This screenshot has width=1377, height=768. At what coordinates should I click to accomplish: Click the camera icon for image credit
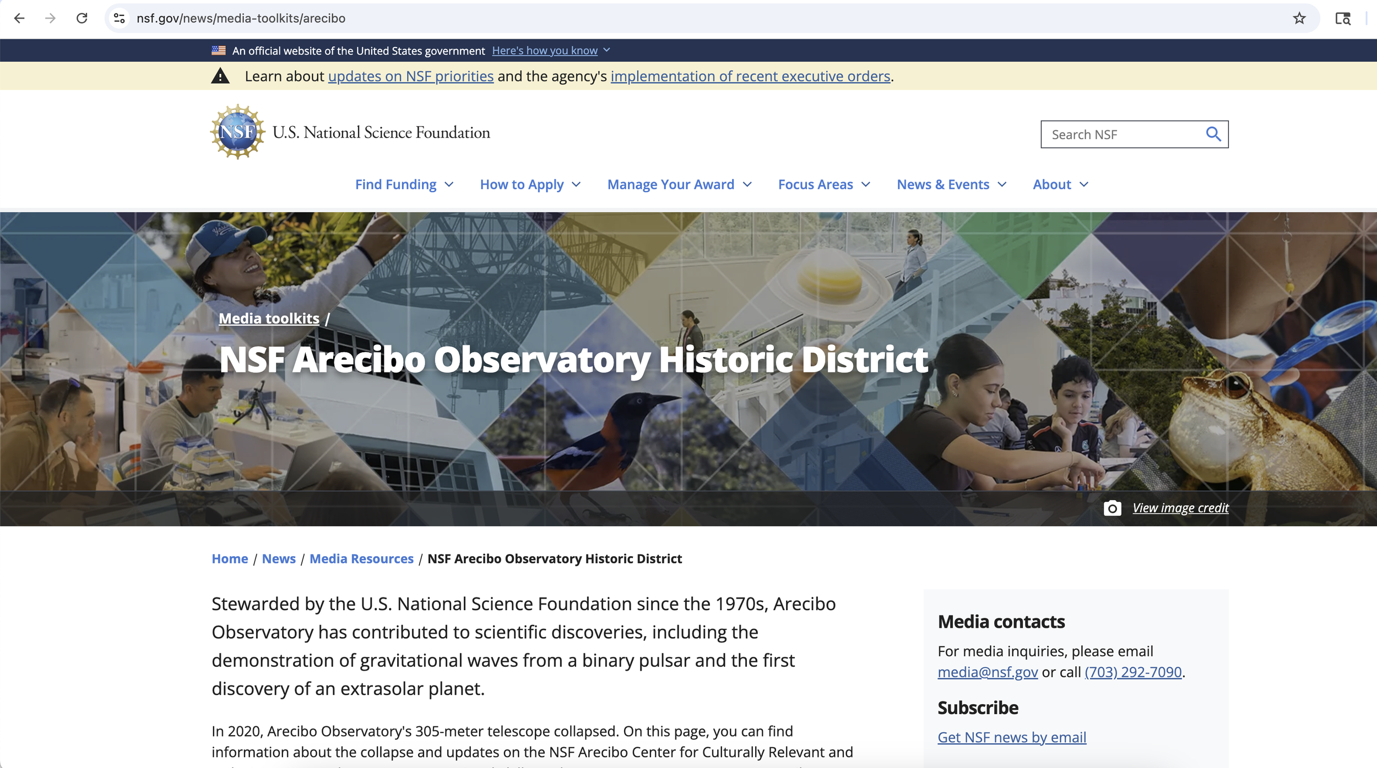(1112, 508)
